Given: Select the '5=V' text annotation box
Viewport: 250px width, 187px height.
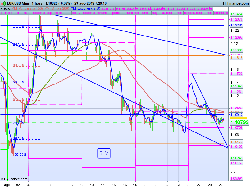Looking at the screenshot, I should 104,153.
